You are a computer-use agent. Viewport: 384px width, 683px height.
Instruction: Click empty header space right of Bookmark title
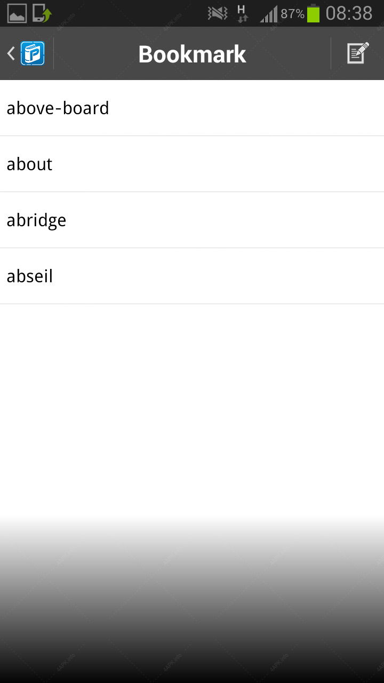[288, 53]
